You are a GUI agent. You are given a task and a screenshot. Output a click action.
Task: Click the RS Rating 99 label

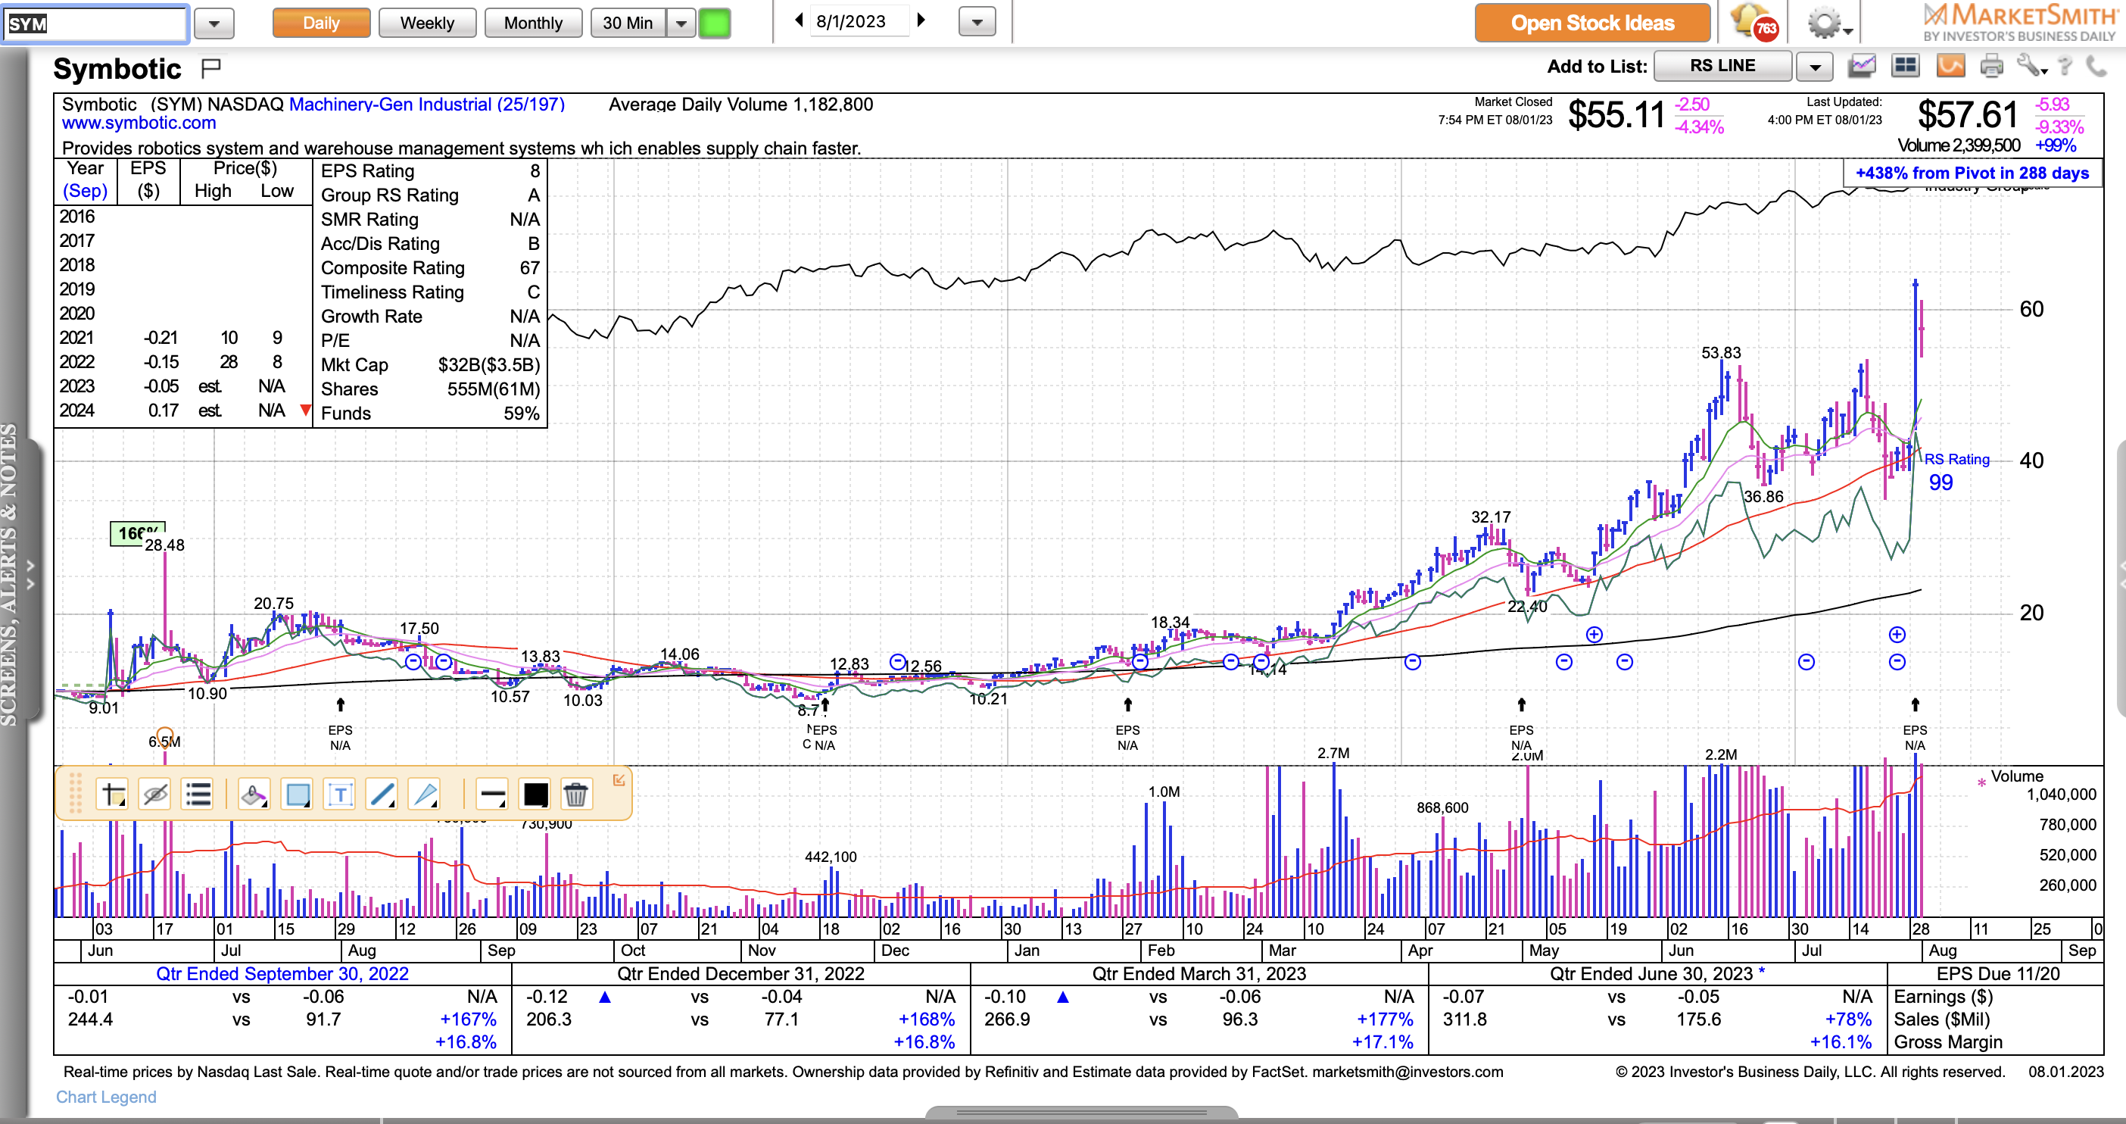click(x=1956, y=471)
